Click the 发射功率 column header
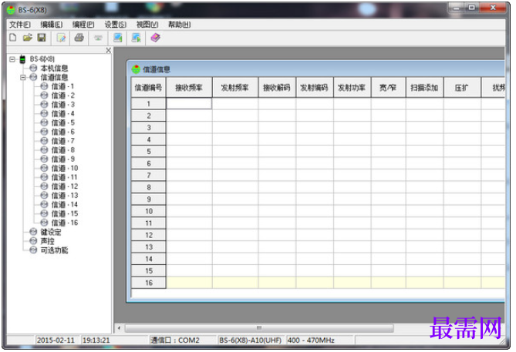This screenshot has width=516, height=352. point(352,88)
